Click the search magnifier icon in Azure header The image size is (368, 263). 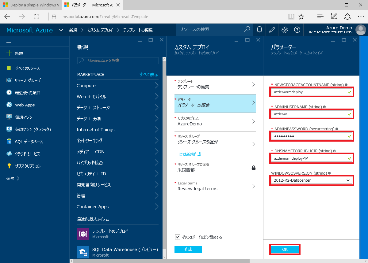(x=247, y=29)
